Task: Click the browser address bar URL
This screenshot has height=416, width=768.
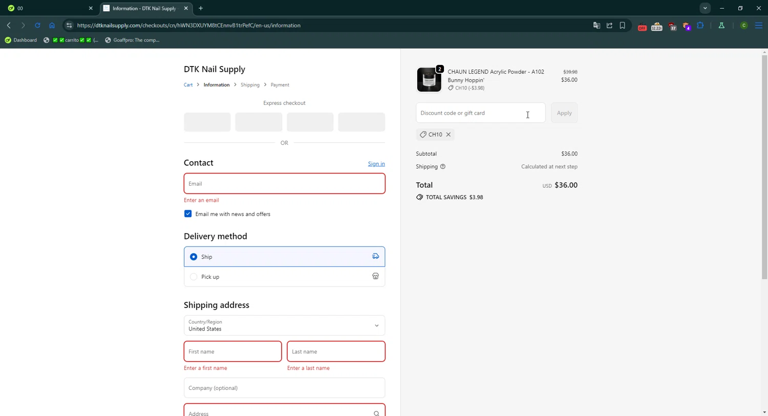Action: pyautogui.click(x=189, y=25)
